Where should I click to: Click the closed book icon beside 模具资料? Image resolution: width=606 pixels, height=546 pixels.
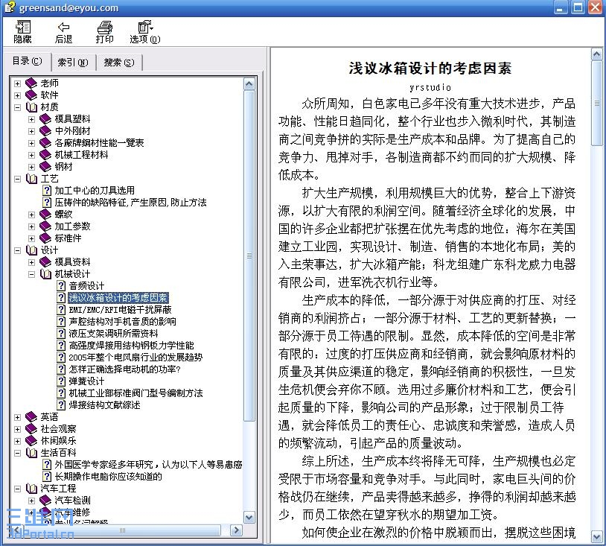click(x=46, y=261)
